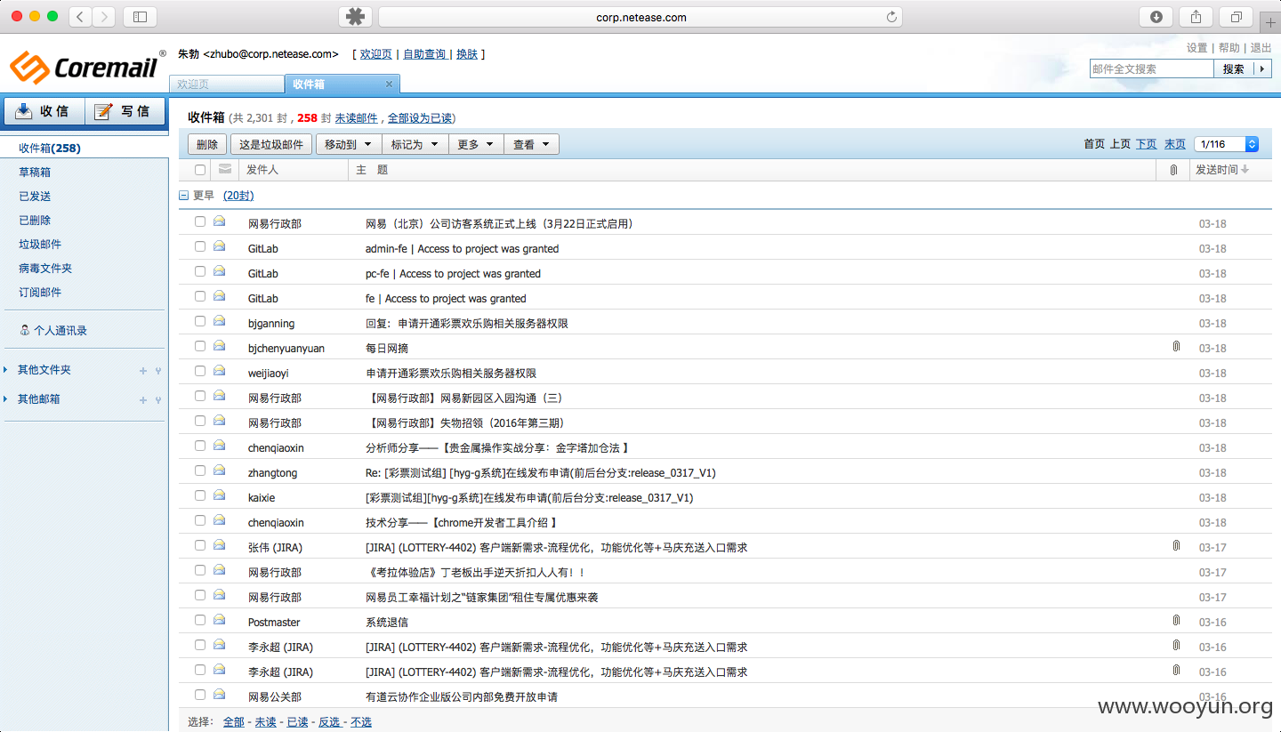The height and width of the screenshot is (732, 1281).
Task: Click the 退出 logout link
Action: pos(1261,48)
